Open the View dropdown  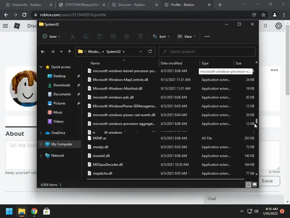tap(186, 37)
